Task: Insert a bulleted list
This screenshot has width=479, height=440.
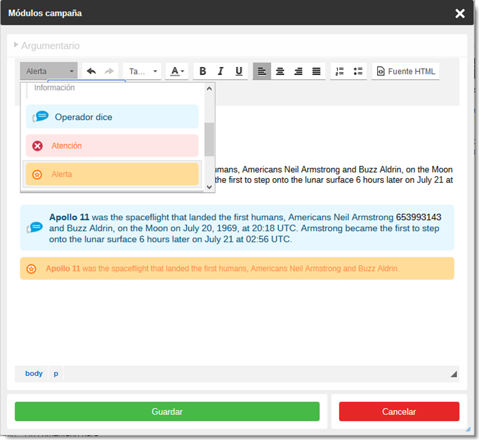Action: (358, 71)
